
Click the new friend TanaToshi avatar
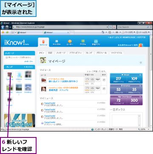click(9, 74)
